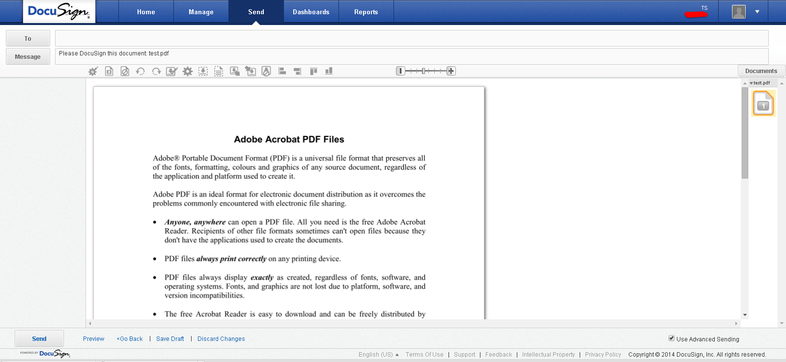Click the DocuSign logo
Image resolution: width=786 pixels, height=362 pixels.
(59, 11)
